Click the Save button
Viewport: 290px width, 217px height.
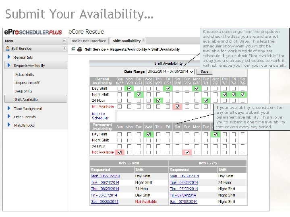204,72
